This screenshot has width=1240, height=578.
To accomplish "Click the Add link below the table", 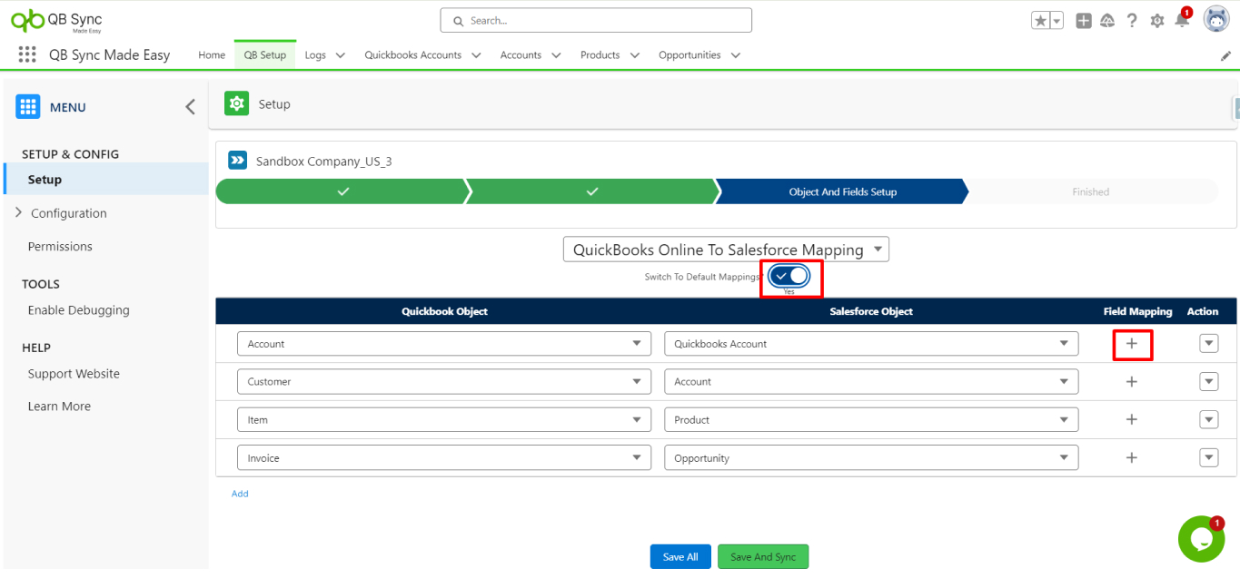I will [x=240, y=494].
